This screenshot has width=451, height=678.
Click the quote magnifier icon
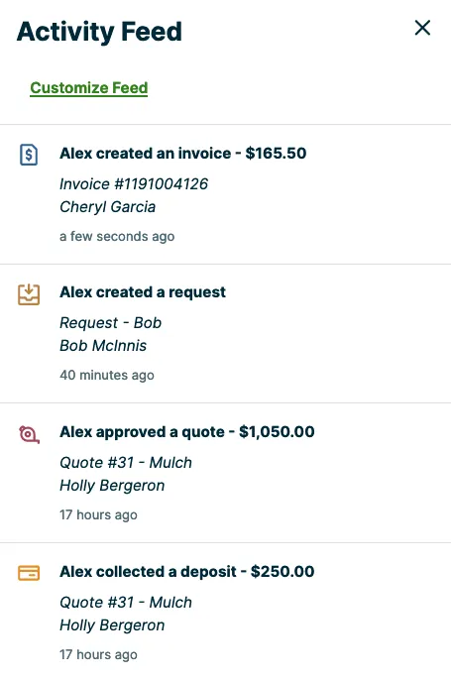coord(29,434)
